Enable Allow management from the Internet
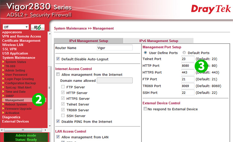This screenshot has height=142, width=233. click(58, 74)
